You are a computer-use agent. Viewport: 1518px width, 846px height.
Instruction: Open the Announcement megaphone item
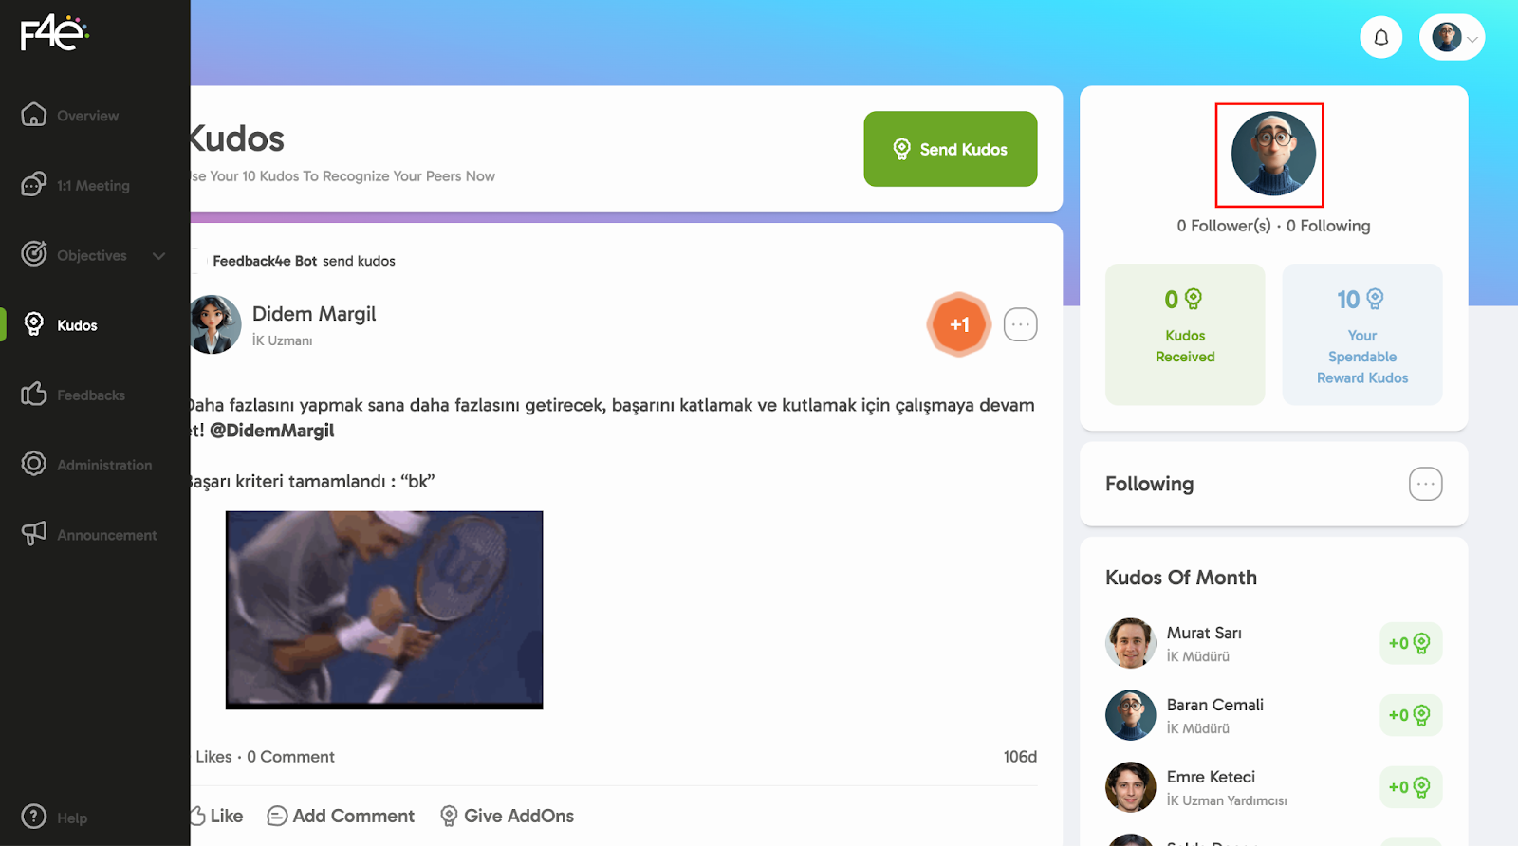(89, 534)
